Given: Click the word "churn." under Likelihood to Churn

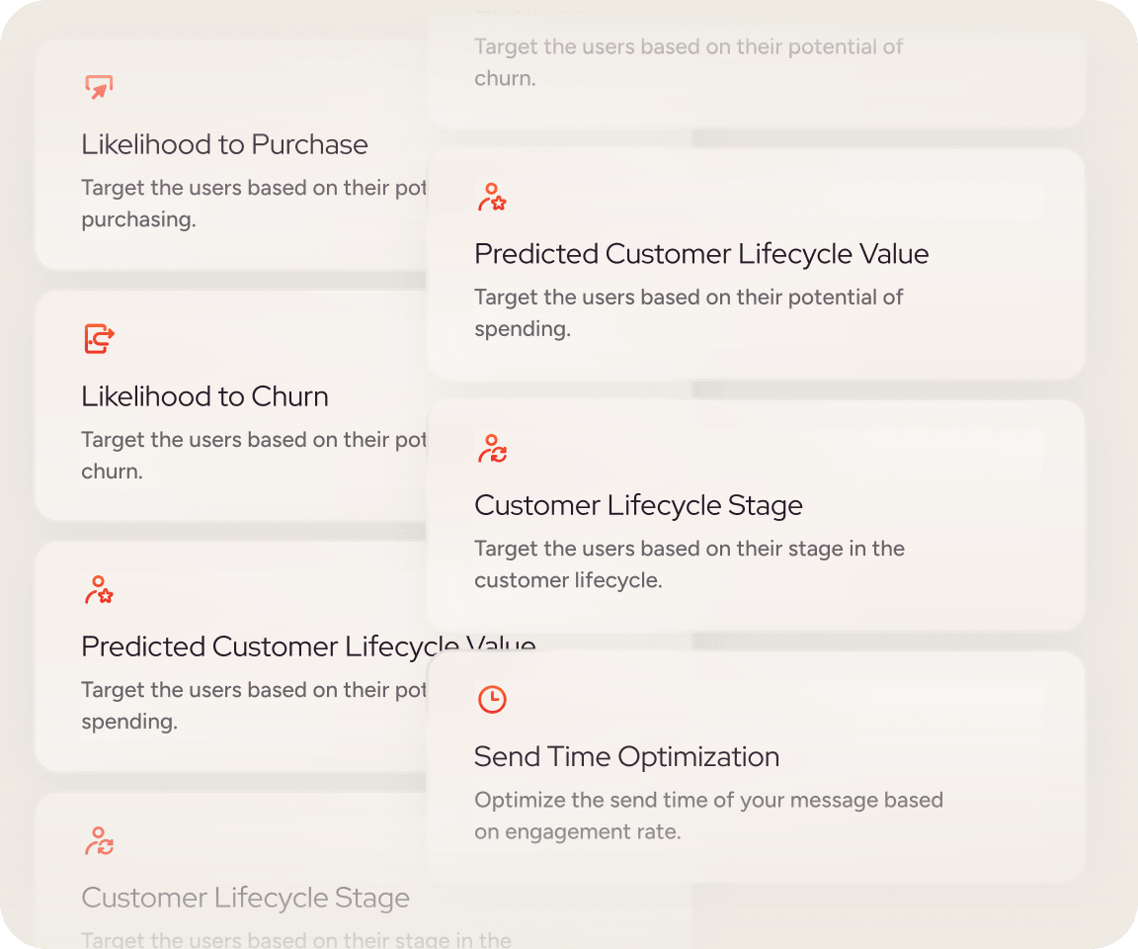Looking at the screenshot, I should pyautogui.click(x=112, y=472).
